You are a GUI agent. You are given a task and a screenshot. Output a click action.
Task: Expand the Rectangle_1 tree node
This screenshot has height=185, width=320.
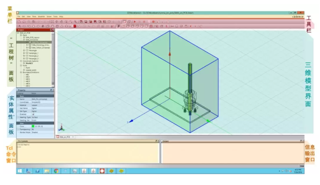24,53
